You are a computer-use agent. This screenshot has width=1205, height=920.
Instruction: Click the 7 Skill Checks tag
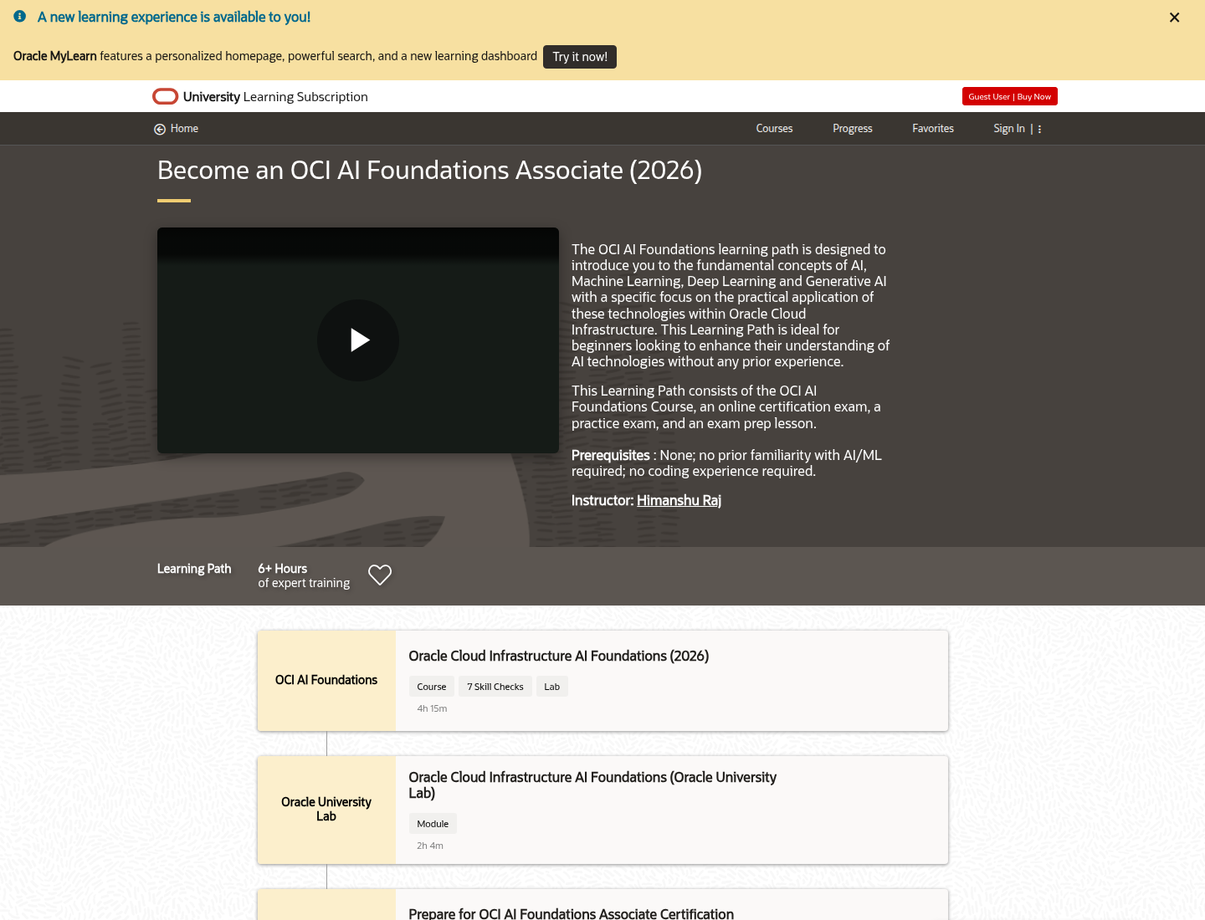495,687
